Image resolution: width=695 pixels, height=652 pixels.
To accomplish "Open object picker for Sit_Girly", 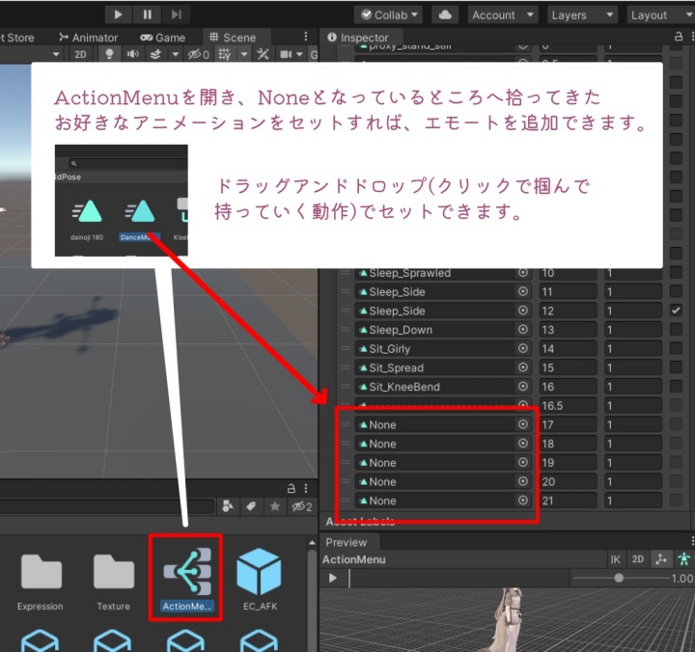I will [523, 348].
